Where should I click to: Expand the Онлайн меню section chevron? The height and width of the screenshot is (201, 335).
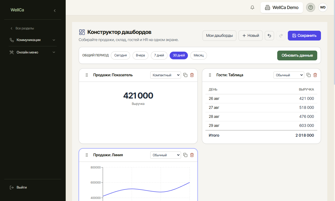tap(54, 52)
